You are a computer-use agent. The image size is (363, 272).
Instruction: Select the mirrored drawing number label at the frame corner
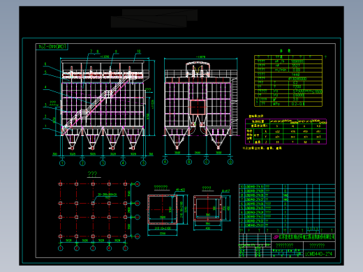pyautogui.click(x=52, y=47)
